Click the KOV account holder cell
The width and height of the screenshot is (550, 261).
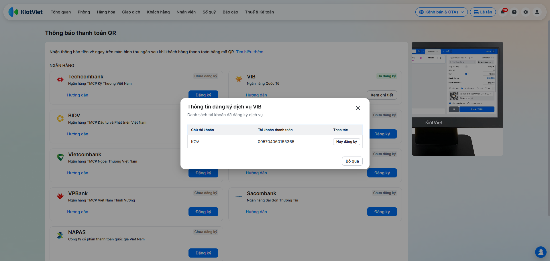195,142
